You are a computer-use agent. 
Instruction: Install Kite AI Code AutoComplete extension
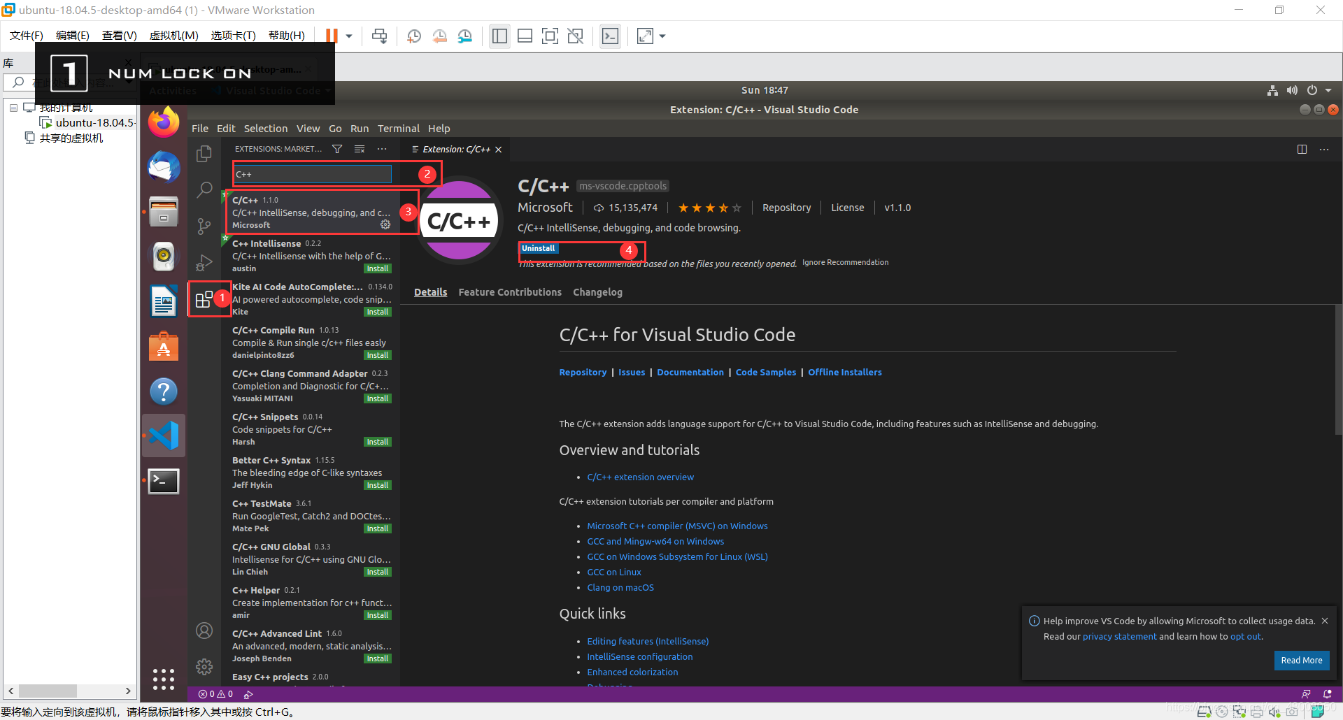[378, 312]
